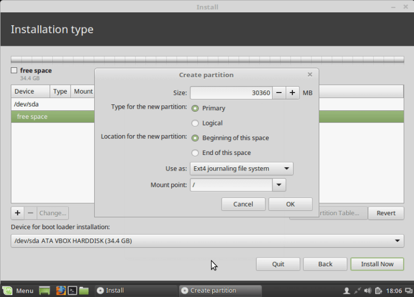Open the boot loader device dropdown
This screenshot has height=297, width=414.
tap(207, 241)
